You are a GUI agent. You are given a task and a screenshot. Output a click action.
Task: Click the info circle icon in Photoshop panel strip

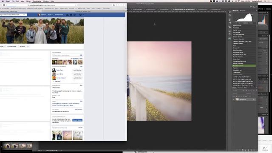pyautogui.click(x=229, y=15)
